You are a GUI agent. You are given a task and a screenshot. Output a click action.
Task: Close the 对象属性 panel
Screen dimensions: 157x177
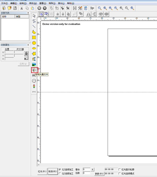(x=28, y=45)
